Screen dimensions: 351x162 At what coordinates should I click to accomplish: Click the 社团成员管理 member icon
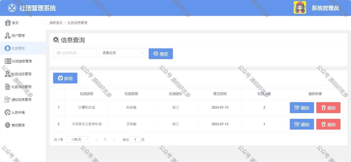[8, 74]
